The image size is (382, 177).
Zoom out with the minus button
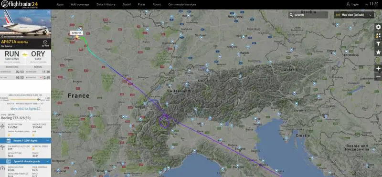pyautogui.click(x=378, y=77)
